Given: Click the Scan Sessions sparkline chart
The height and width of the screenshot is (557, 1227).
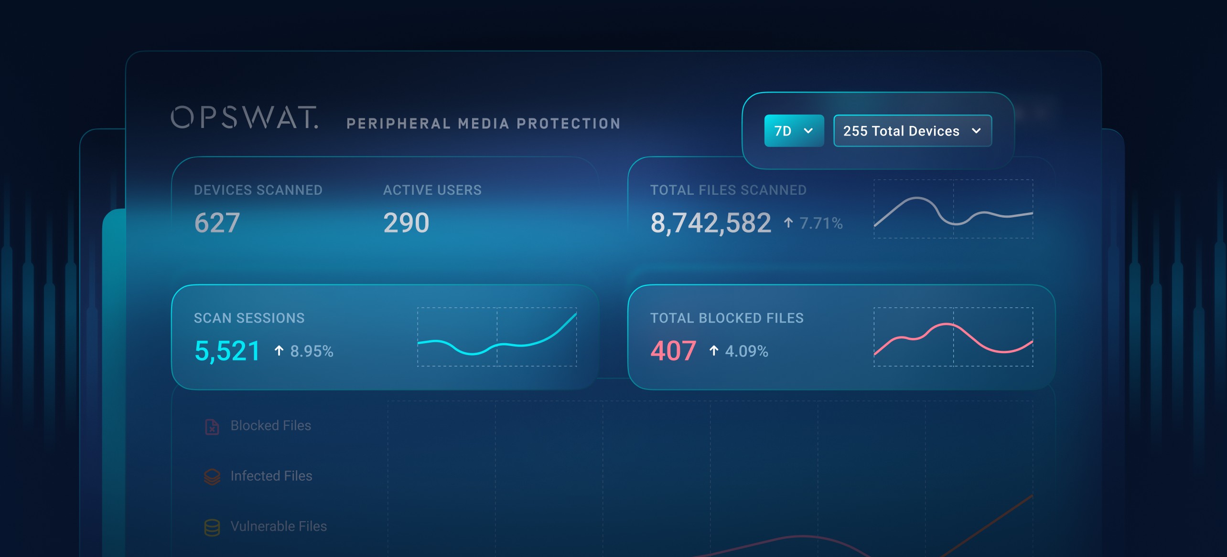Looking at the screenshot, I should click(x=497, y=337).
